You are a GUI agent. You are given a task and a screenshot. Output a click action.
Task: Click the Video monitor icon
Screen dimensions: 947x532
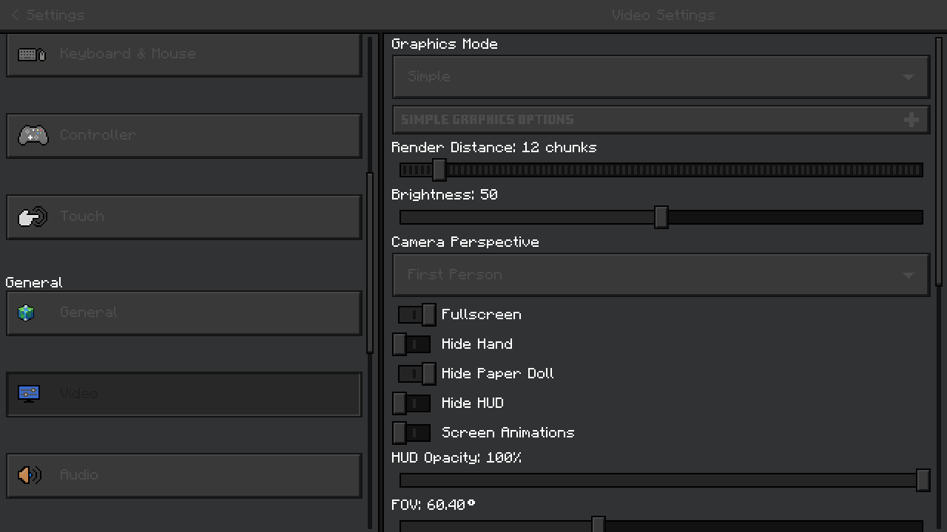[x=29, y=394]
